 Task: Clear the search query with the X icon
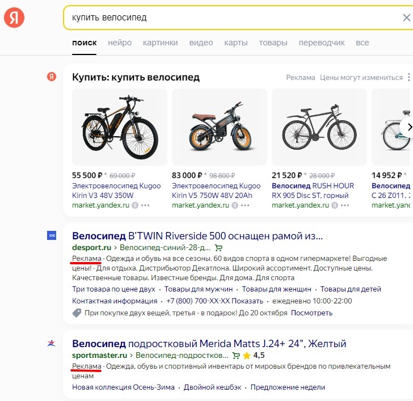pyautogui.click(x=406, y=18)
